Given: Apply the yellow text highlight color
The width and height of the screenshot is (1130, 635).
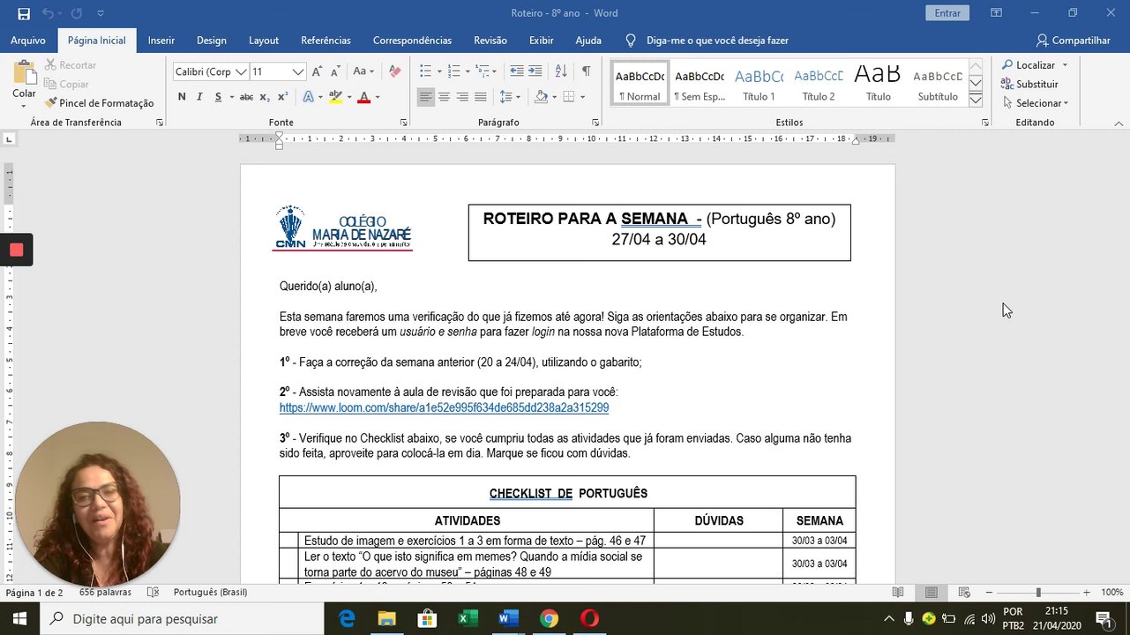Looking at the screenshot, I should point(335,97).
